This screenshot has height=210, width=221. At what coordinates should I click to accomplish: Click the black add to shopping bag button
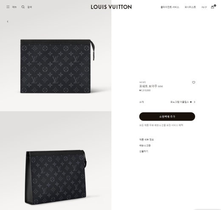click(167, 116)
